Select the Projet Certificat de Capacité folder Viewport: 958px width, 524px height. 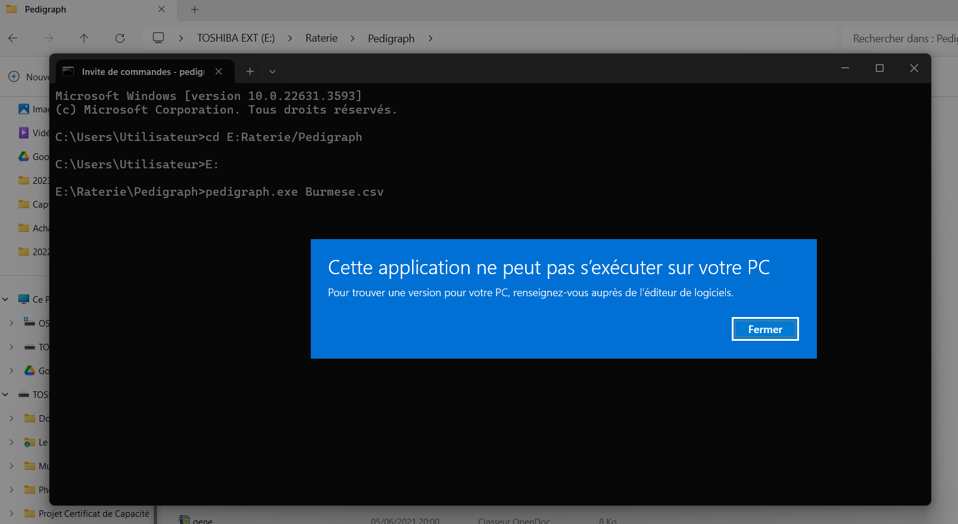94,513
